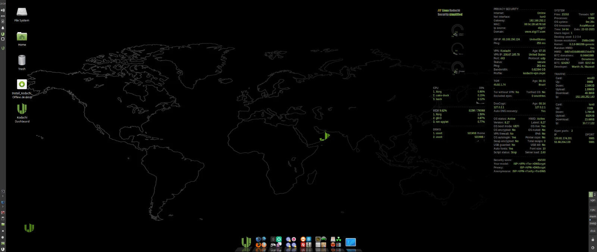Open the dock group with the pink record circle
This screenshot has height=252, width=597.
coord(291,242)
